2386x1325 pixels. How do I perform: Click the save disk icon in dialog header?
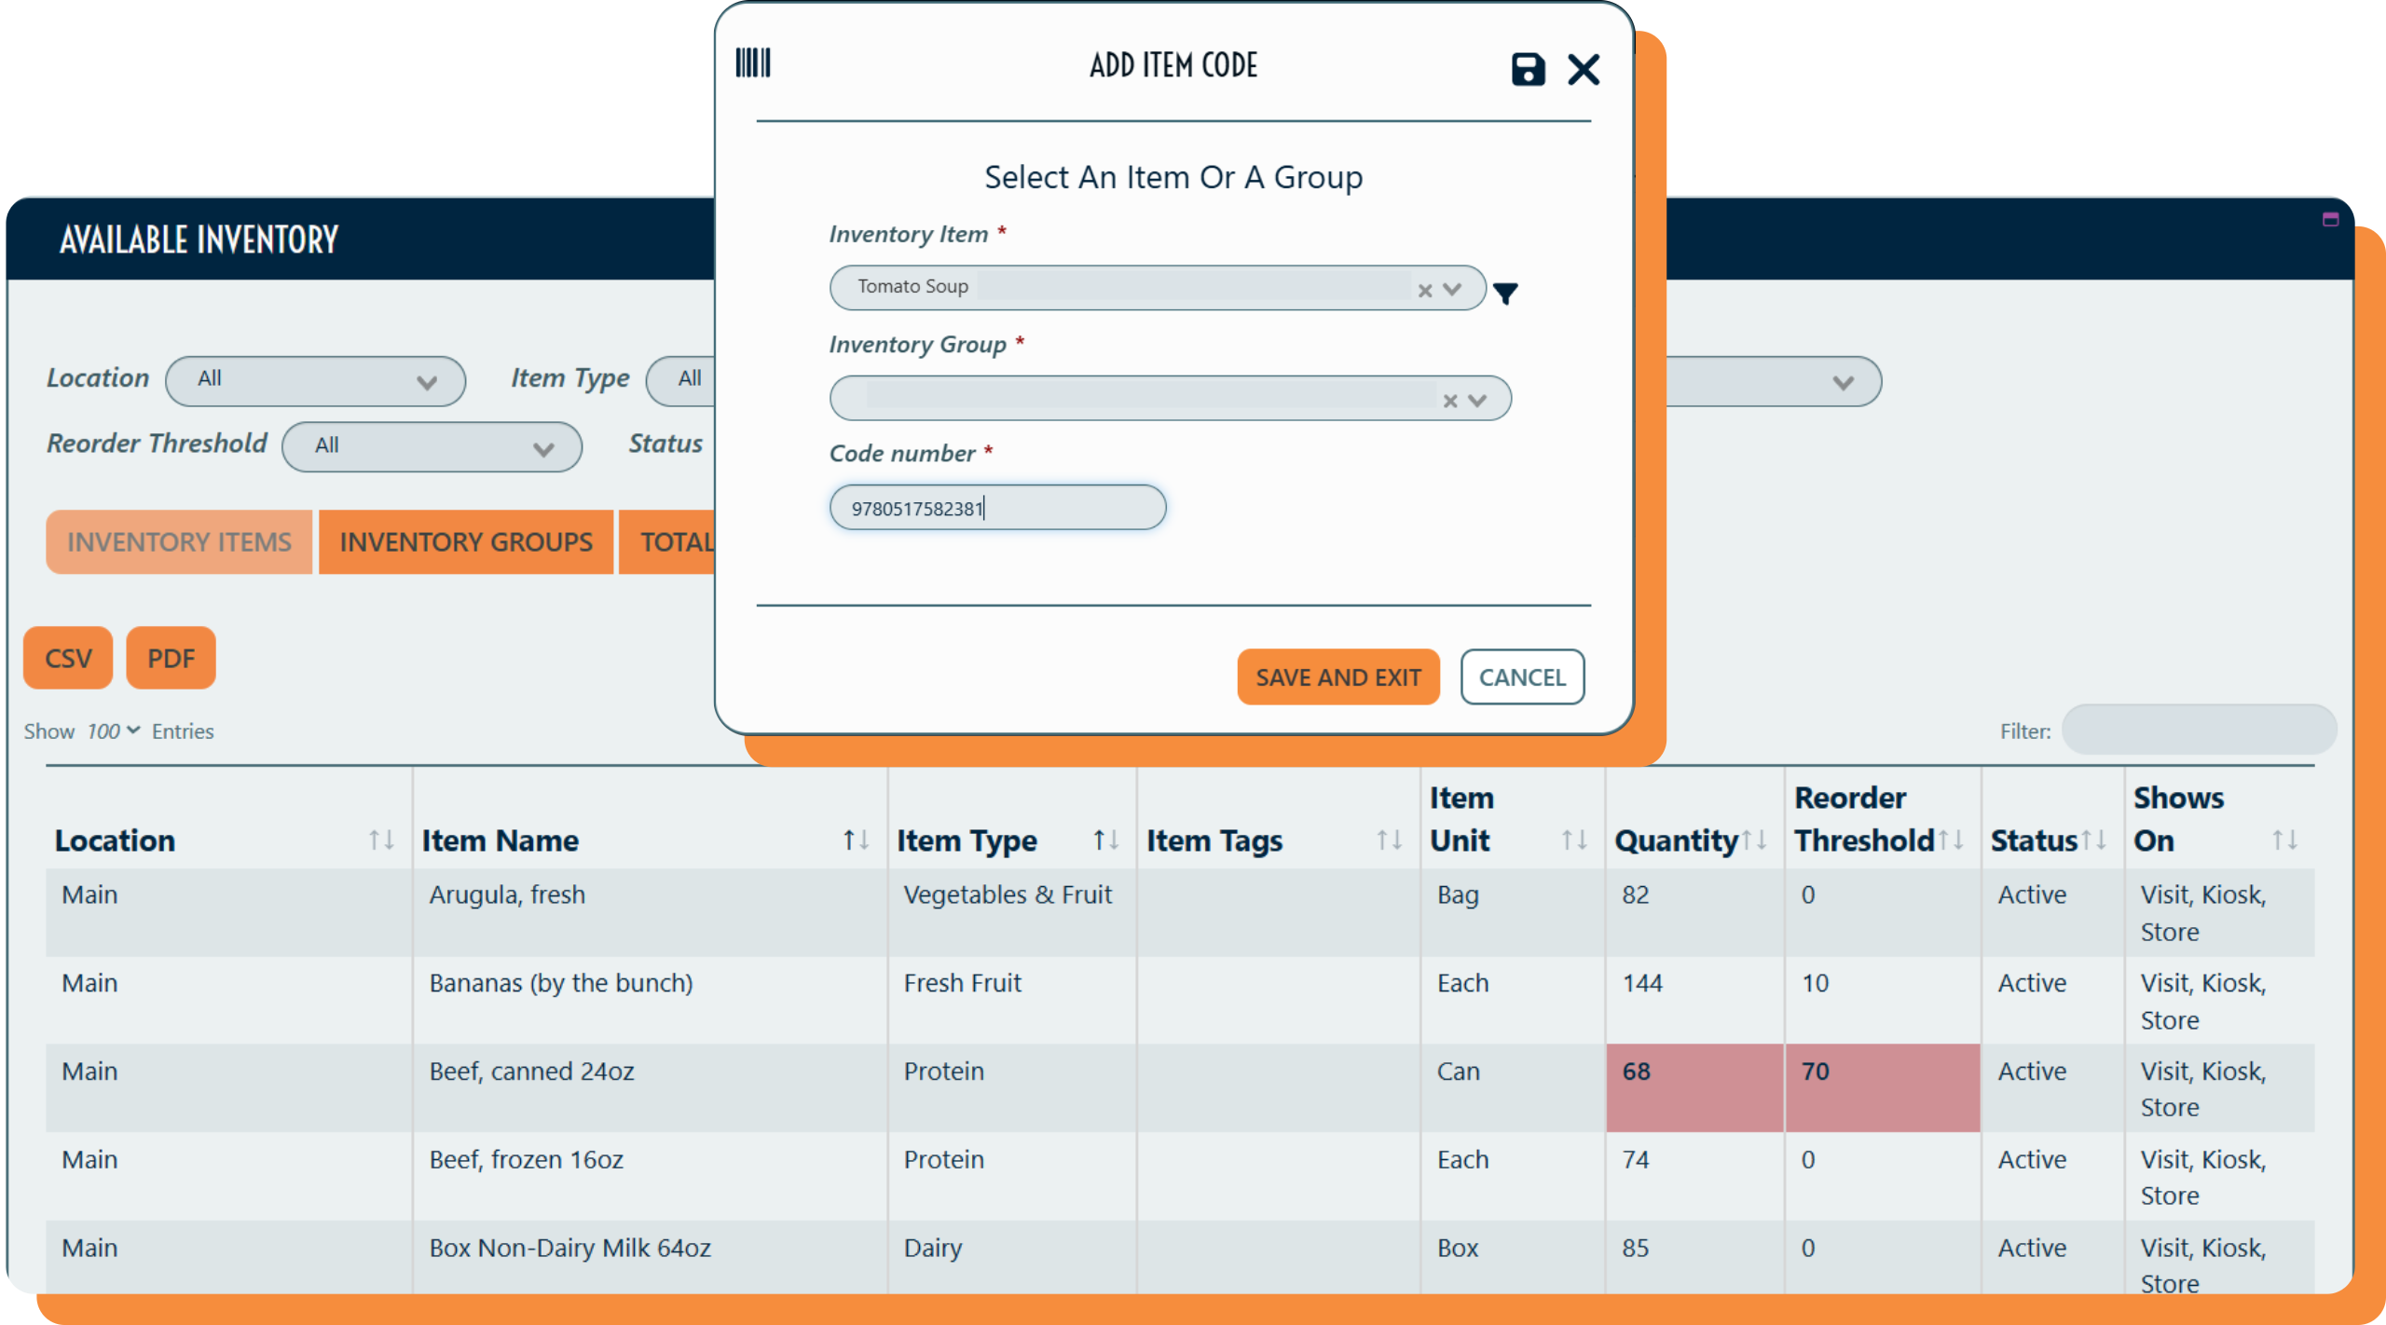tap(1527, 69)
